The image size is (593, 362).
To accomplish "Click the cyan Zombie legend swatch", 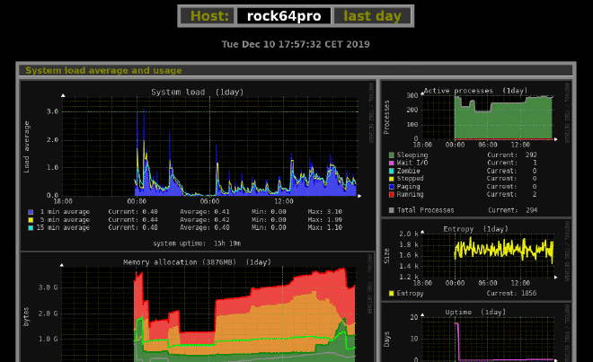I will tap(392, 171).
